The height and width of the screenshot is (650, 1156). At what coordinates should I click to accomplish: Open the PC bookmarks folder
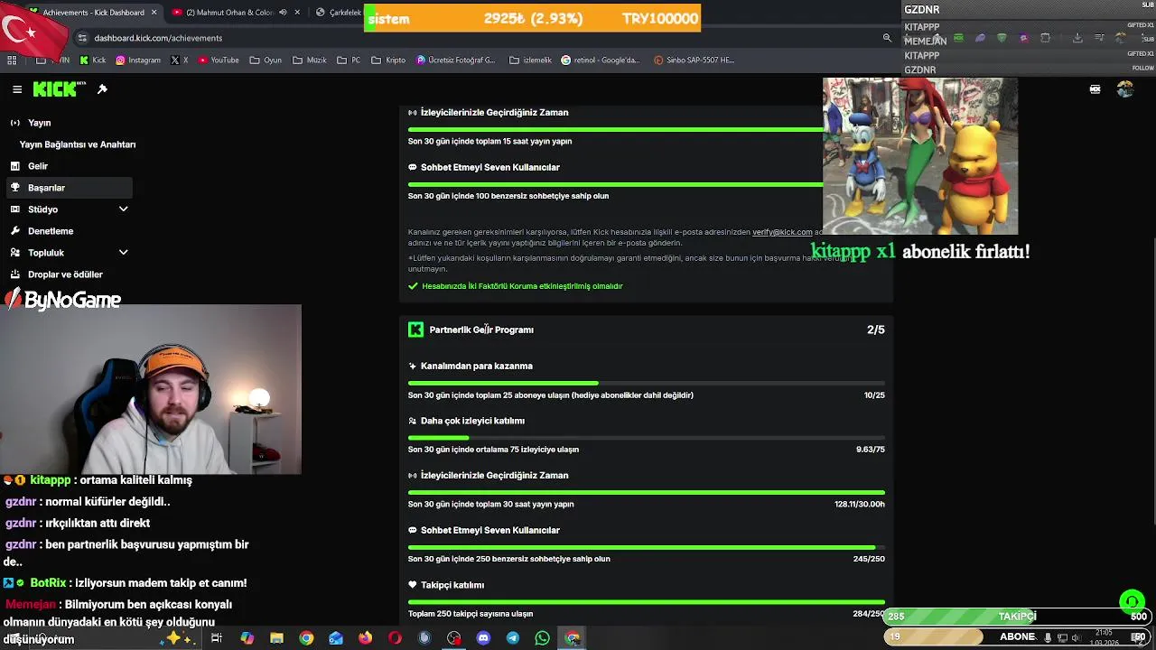pyautogui.click(x=349, y=60)
